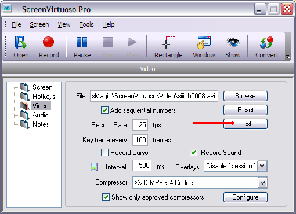Click the greyed Play toolbar icon

click(x=132, y=47)
